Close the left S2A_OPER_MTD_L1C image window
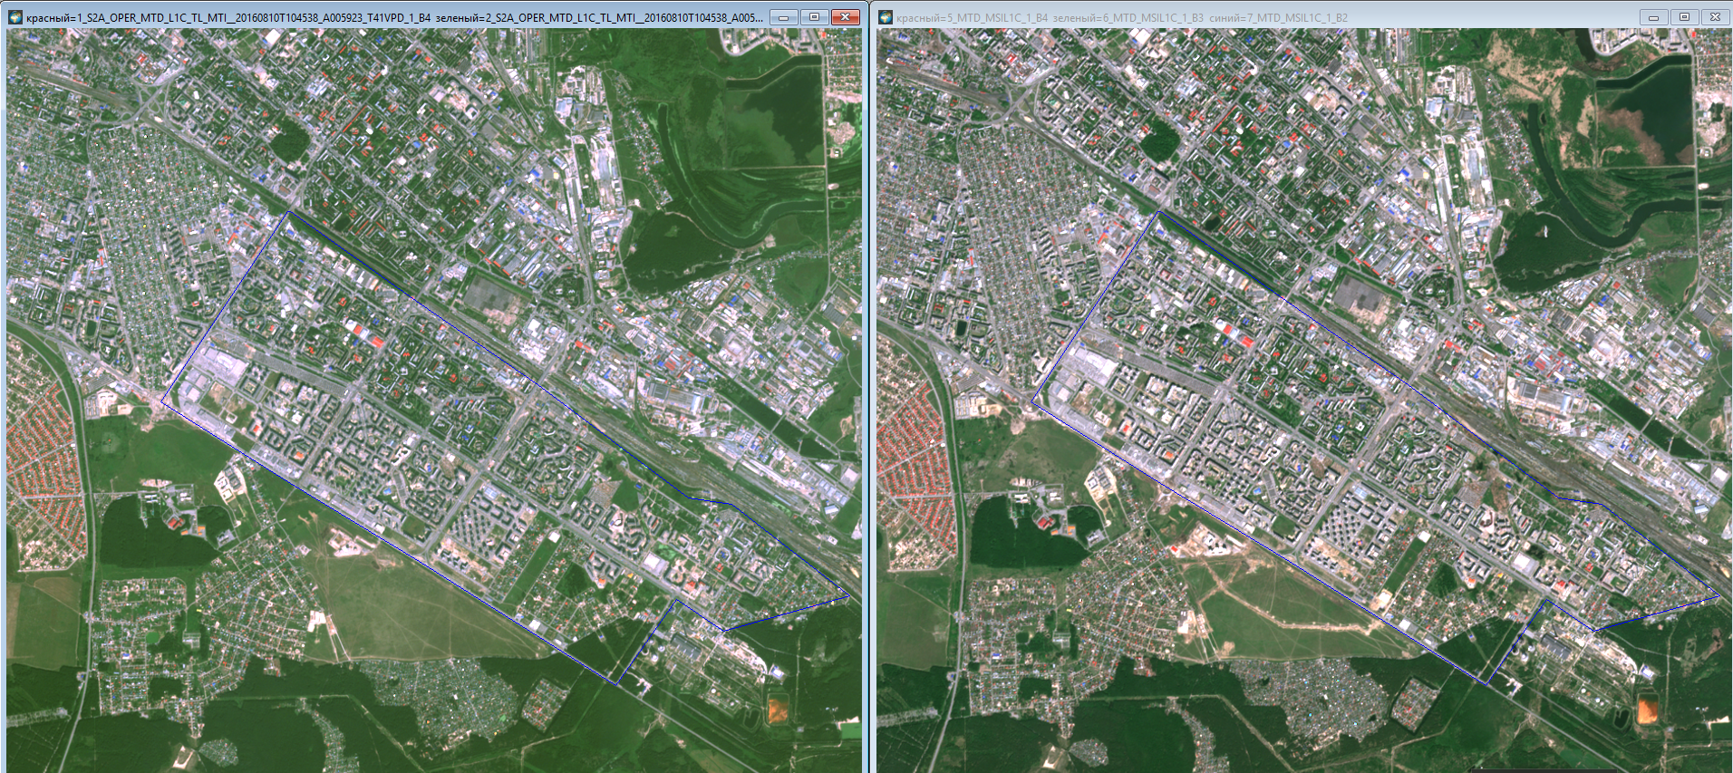 pyautogui.click(x=846, y=17)
